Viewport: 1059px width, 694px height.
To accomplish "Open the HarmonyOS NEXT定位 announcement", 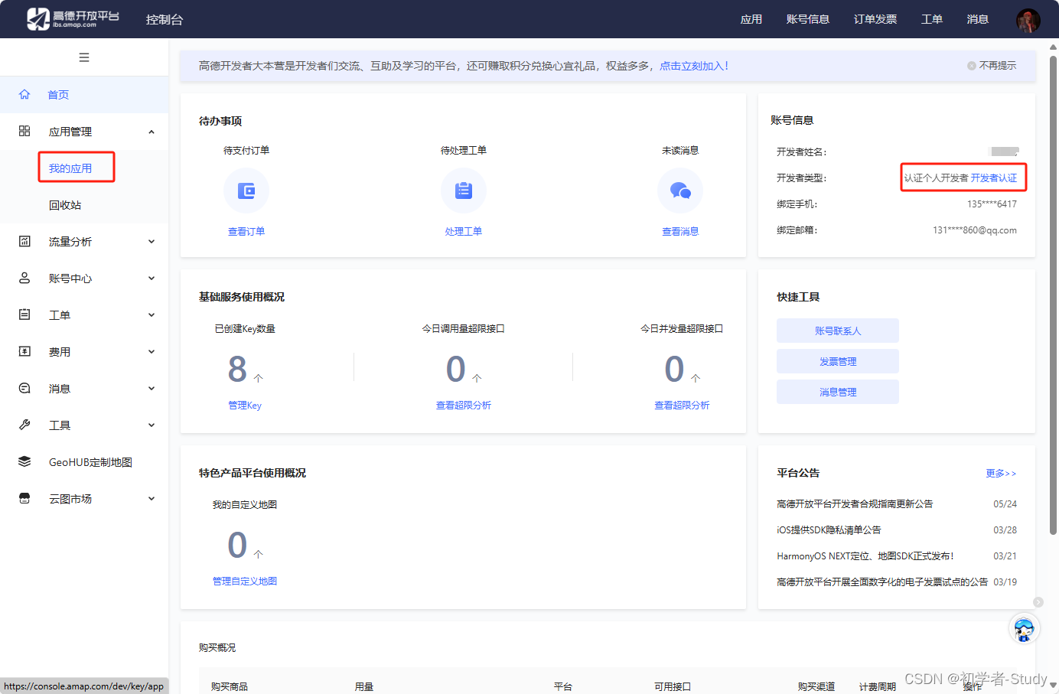I will click(x=865, y=556).
